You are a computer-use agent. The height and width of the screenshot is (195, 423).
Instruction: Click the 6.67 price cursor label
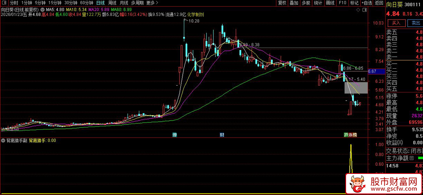click(376, 71)
